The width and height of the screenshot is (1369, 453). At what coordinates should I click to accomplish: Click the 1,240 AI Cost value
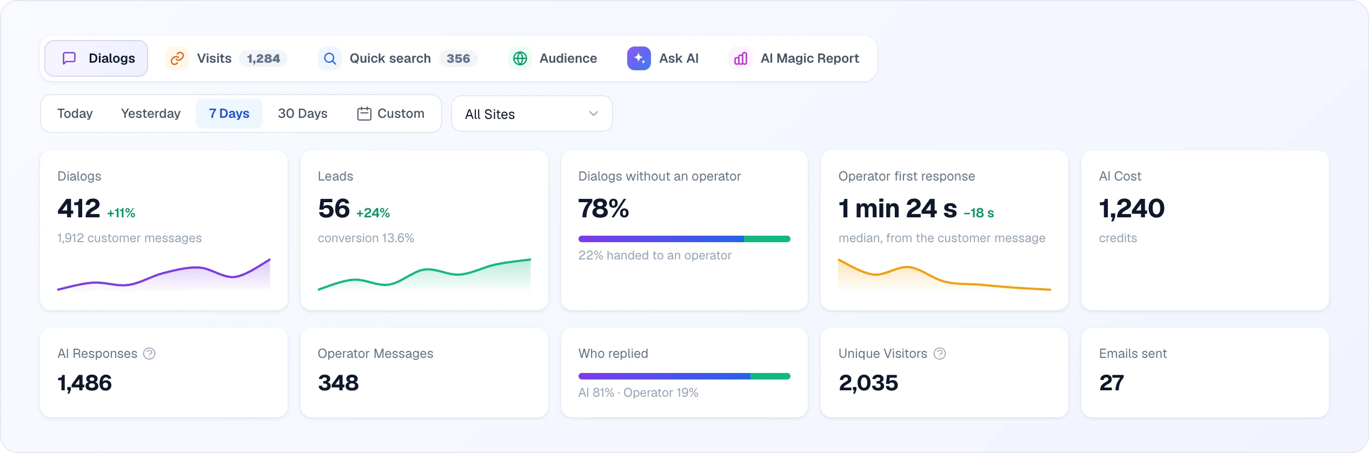point(1132,209)
